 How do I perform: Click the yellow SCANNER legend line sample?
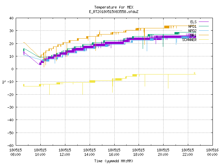coord(204,40)
